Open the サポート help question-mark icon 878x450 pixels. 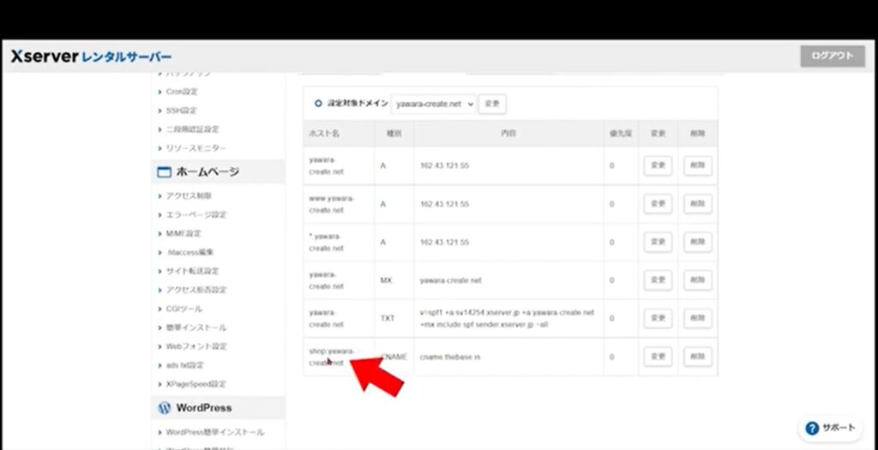(812, 429)
